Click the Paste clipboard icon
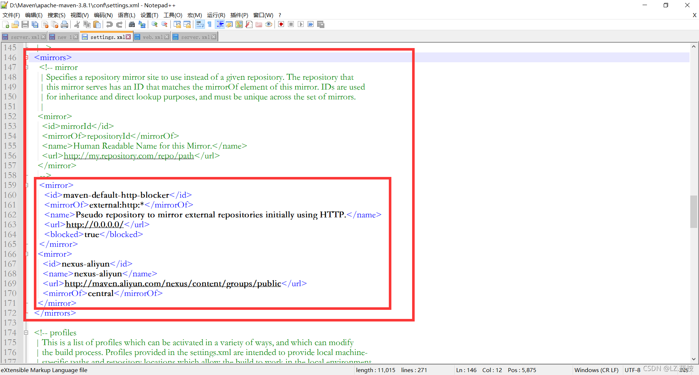This screenshot has width=699, height=375. click(x=97, y=24)
